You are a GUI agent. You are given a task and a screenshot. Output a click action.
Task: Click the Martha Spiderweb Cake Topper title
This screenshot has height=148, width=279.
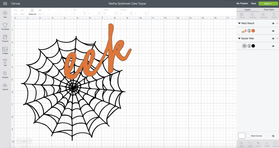tap(128, 4)
